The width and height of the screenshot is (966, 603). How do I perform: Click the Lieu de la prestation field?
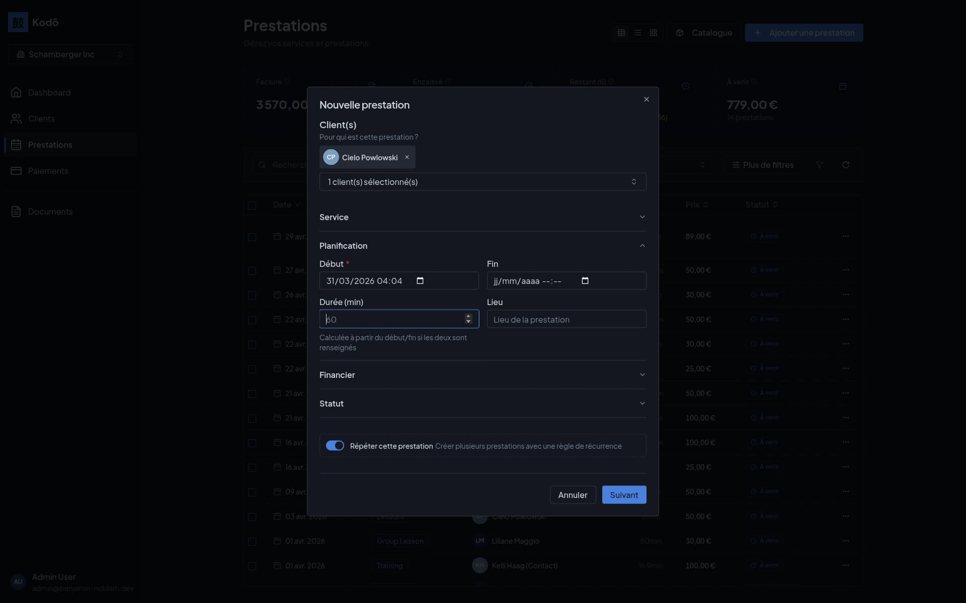(567, 319)
